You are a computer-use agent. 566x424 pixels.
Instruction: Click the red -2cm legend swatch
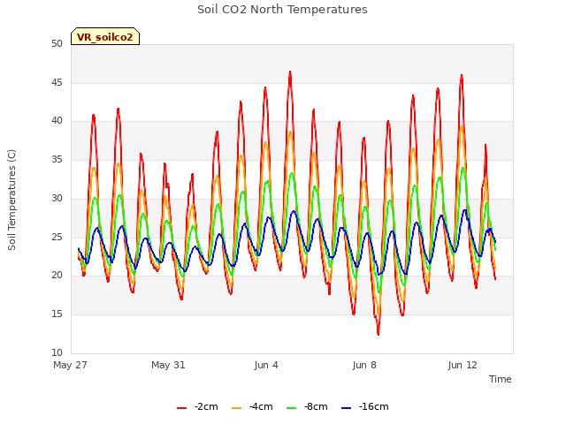181,408
